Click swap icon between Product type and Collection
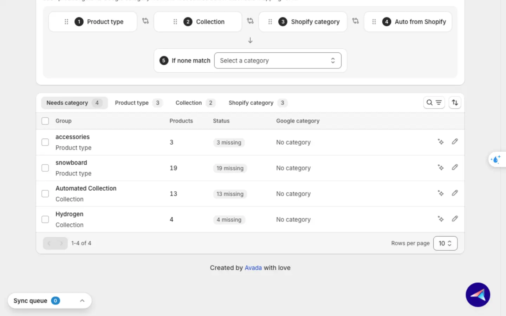This screenshot has width=506, height=316. (x=145, y=21)
